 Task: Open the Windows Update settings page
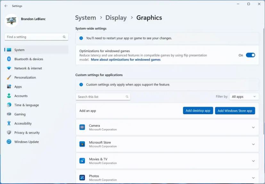26,142
